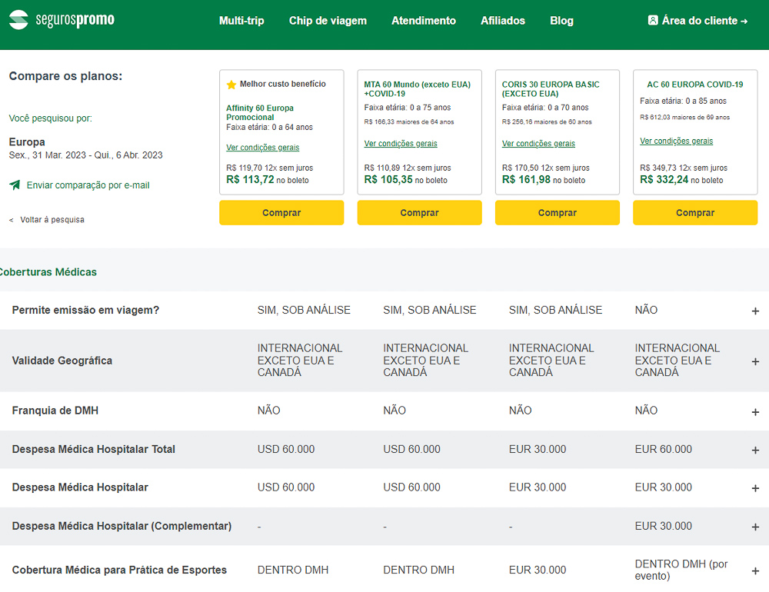
Task: Click the R$ 105,35 no boleto price
Action: (x=405, y=179)
